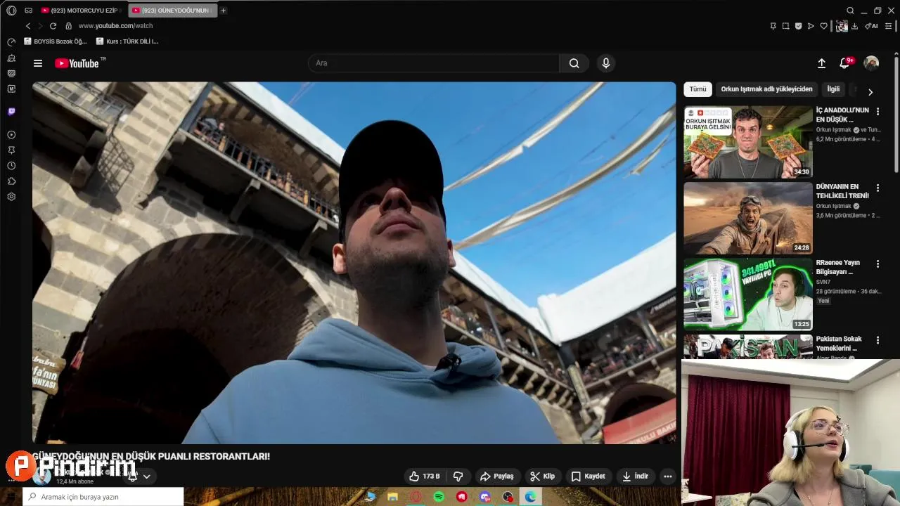Screen dimensions: 900x506
Task: Start voice search with the microphone icon
Action: coord(606,63)
